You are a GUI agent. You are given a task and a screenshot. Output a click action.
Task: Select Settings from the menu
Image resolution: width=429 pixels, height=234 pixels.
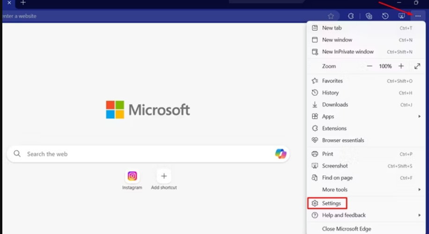point(331,203)
